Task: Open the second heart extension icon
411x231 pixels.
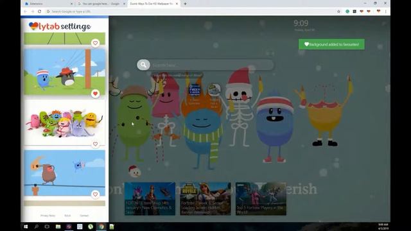Action: pyautogui.click(x=369, y=12)
